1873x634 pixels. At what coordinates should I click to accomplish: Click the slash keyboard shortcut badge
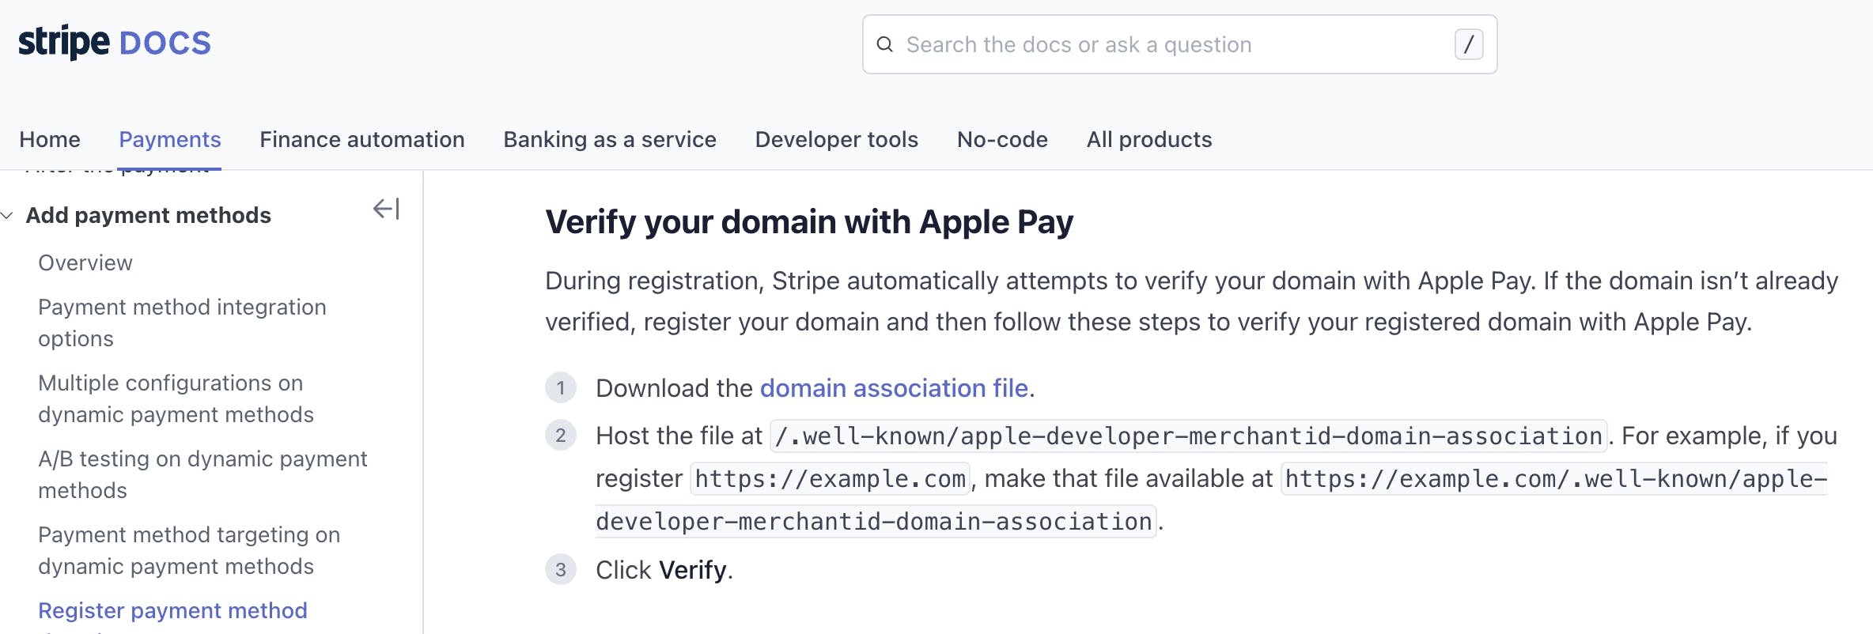(x=1468, y=44)
